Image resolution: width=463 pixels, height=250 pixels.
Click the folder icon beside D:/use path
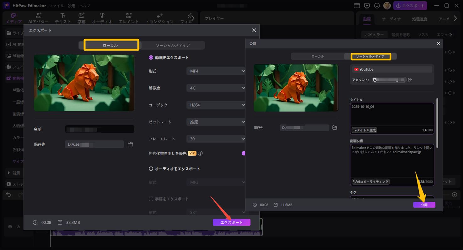pyautogui.click(x=131, y=144)
